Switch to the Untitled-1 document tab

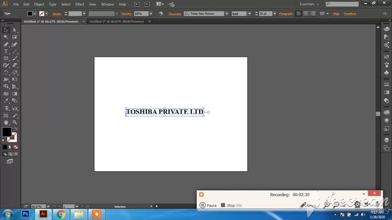tap(51, 22)
